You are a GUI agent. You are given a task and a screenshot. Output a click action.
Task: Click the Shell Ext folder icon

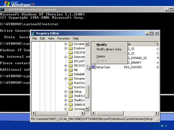[x=70, y=96]
